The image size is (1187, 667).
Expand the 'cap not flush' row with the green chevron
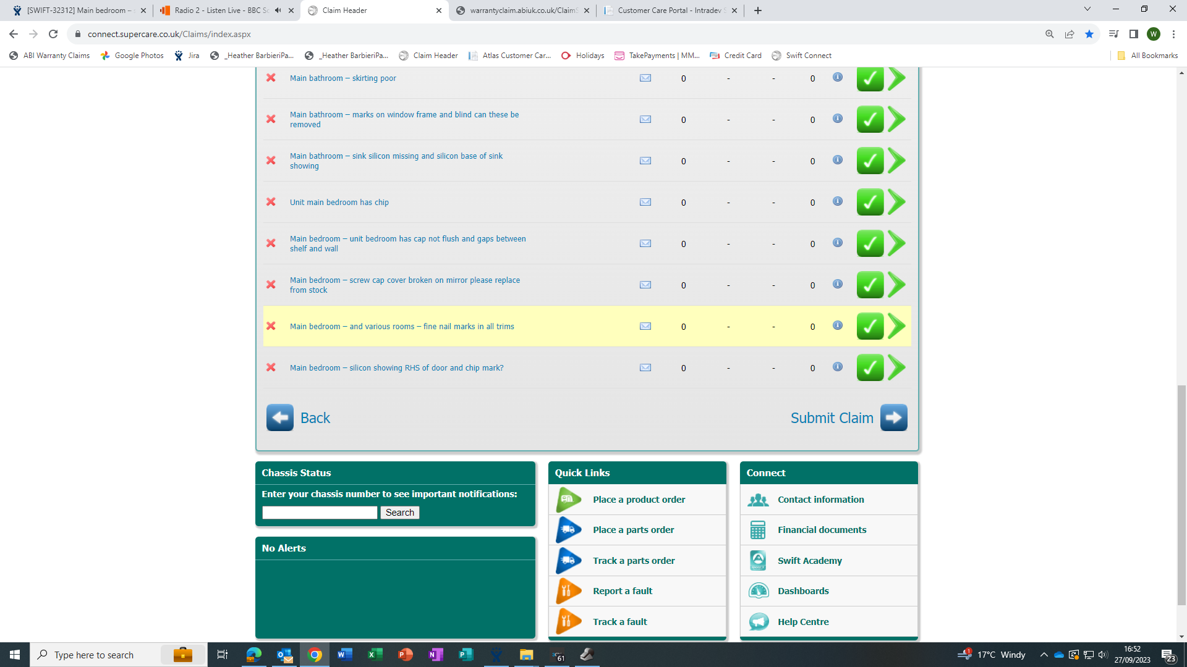[896, 243]
